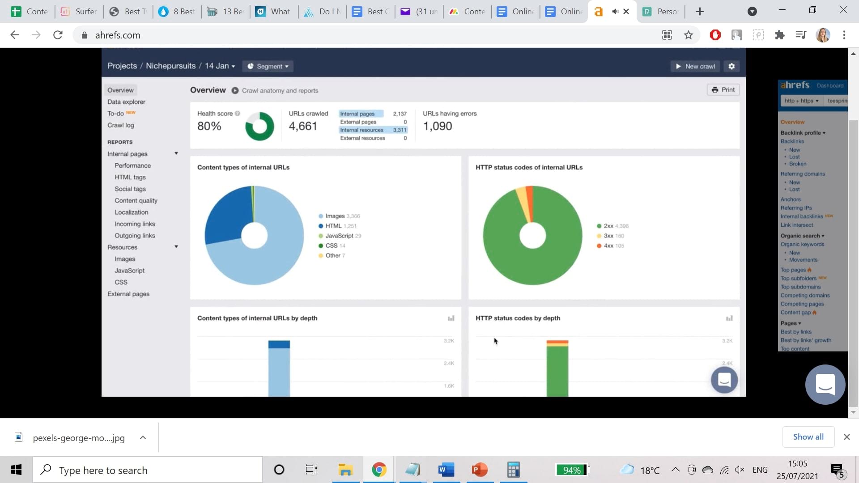Click the Windows search box
Image resolution: width=859 pixels, height=483 pixels.
point(148,470)
